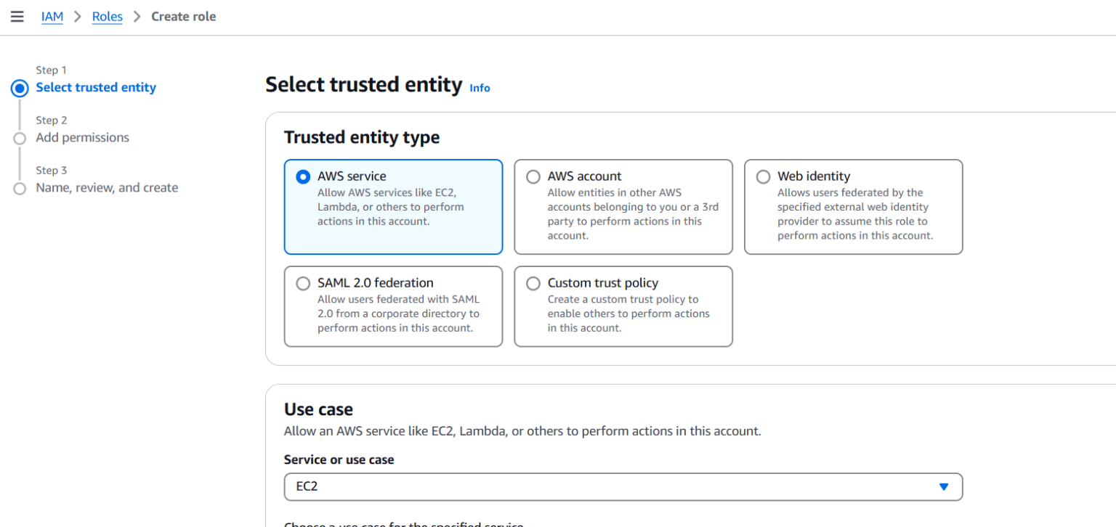This screenshot has width=1116, height=527.
Task: Open the hamburger navigation menu
Action: point(17,17)
